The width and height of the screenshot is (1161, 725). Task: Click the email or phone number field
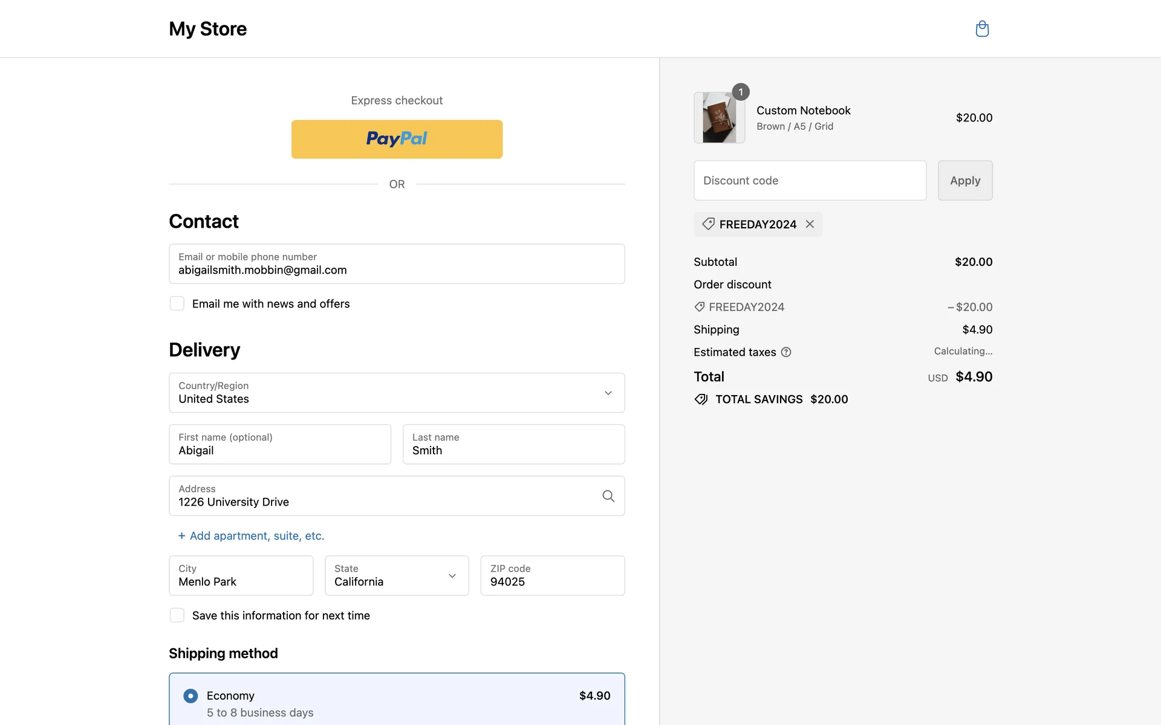click(x=397, y=264)
